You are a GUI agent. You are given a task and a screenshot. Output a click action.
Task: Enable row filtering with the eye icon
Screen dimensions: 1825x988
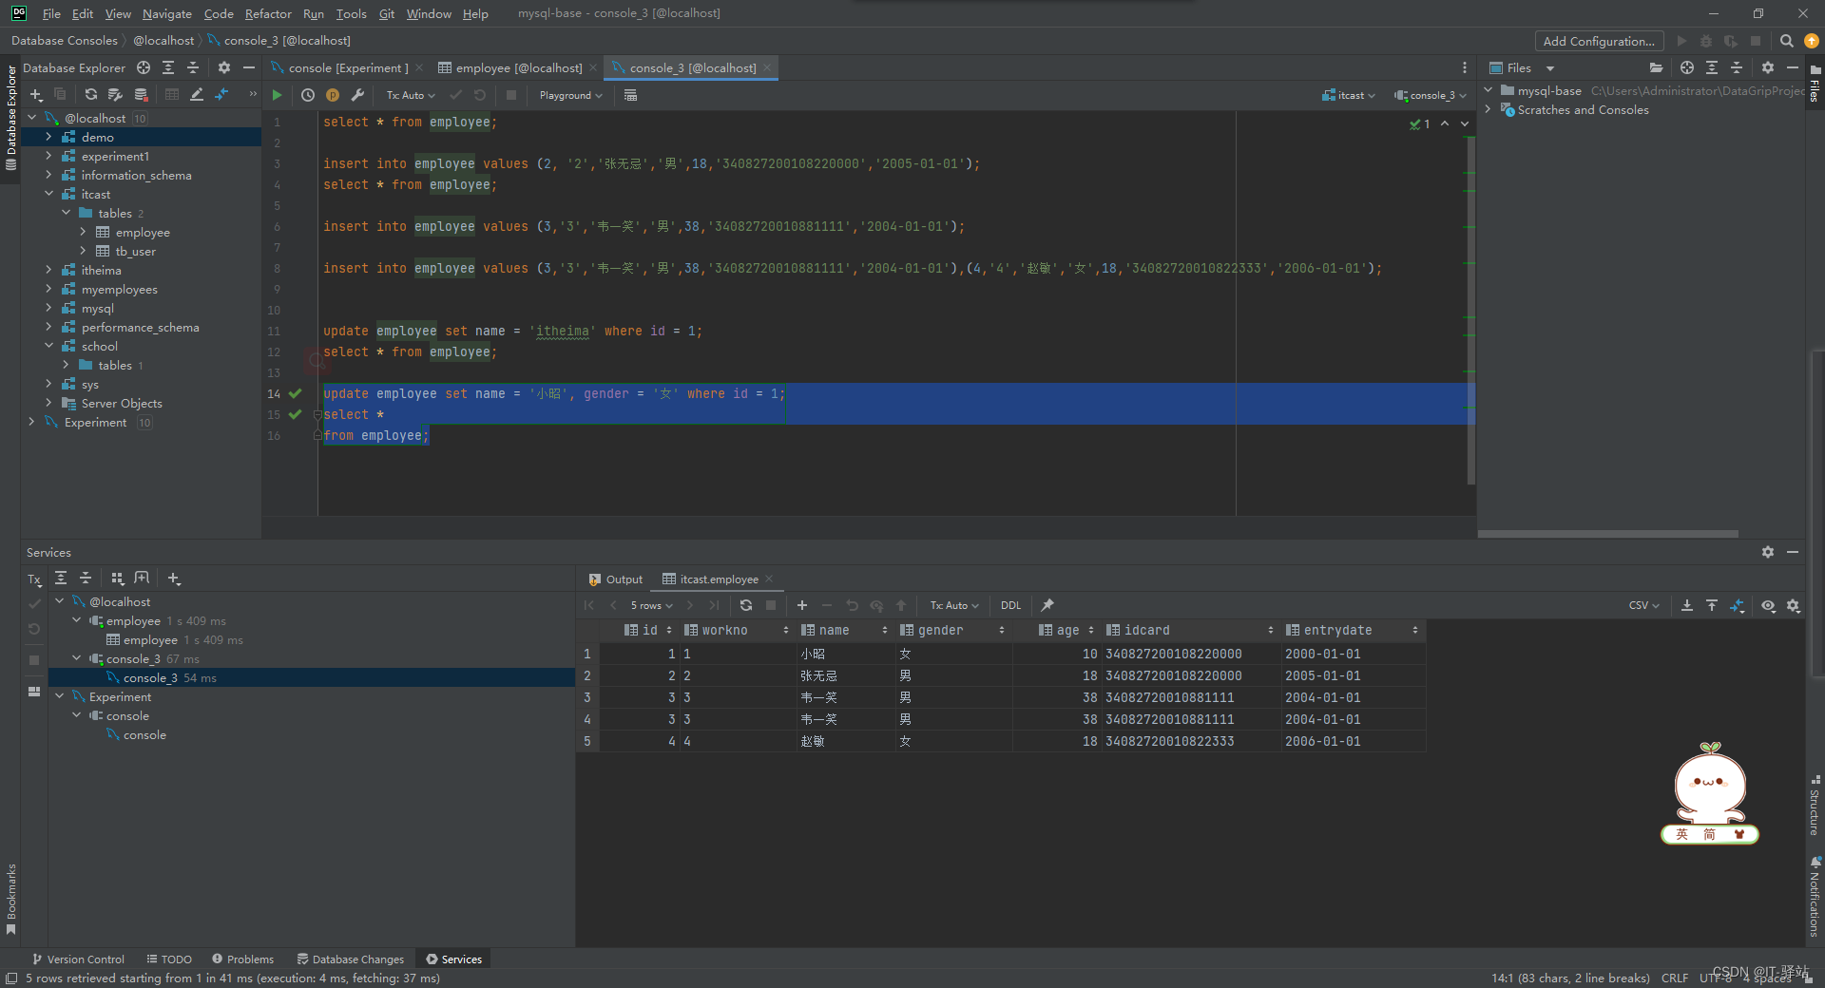(1768, 605)
